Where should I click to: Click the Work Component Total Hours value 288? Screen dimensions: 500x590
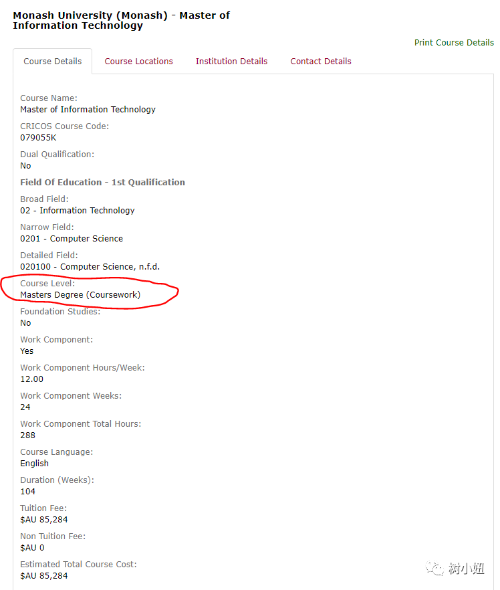(x=28, y=435)
